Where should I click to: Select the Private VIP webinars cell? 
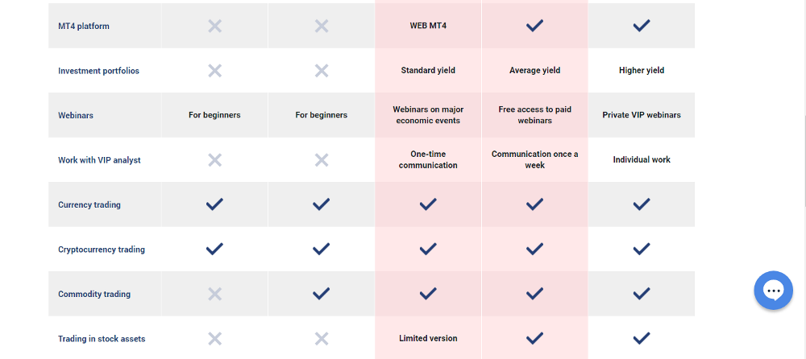click(642, 115)
